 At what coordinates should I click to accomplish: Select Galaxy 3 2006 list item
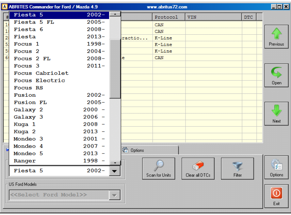click(59, 117)
